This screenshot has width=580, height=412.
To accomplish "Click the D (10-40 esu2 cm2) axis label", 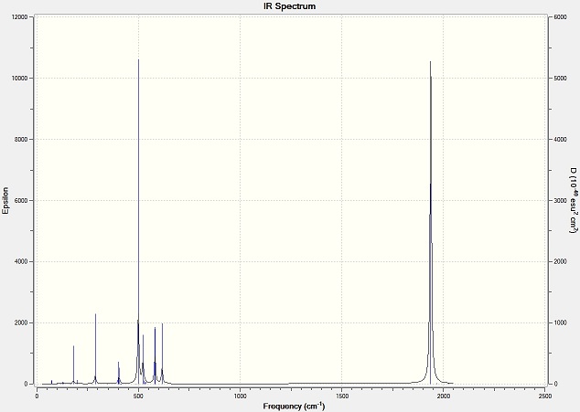I will point(573,200).
